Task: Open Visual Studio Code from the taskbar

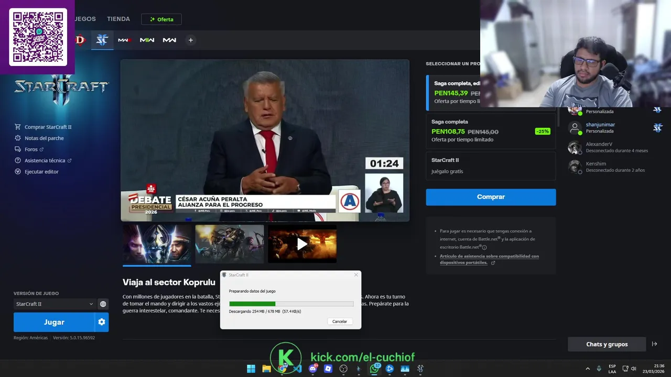Action: click(x=298, y=369)
